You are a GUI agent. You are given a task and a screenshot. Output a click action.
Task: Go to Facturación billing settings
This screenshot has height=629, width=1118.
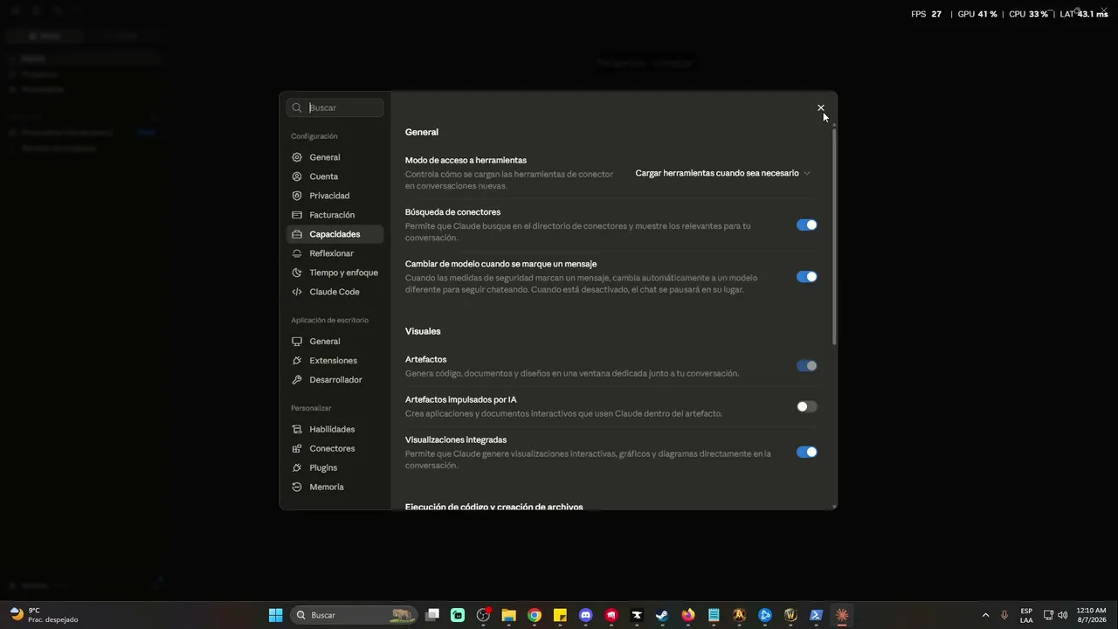335,215
